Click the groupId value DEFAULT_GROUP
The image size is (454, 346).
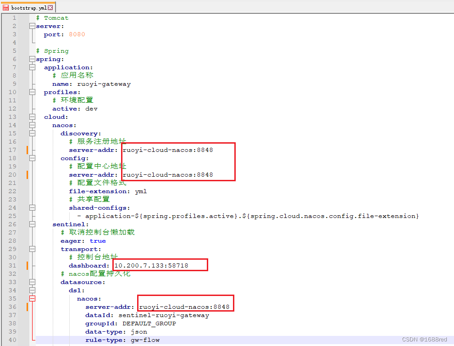(149, 324)
